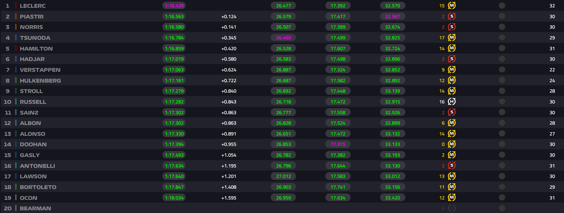Click the grey status dot in Norris's row
This screenshot has height=213, width=564.
pos(502,27)
